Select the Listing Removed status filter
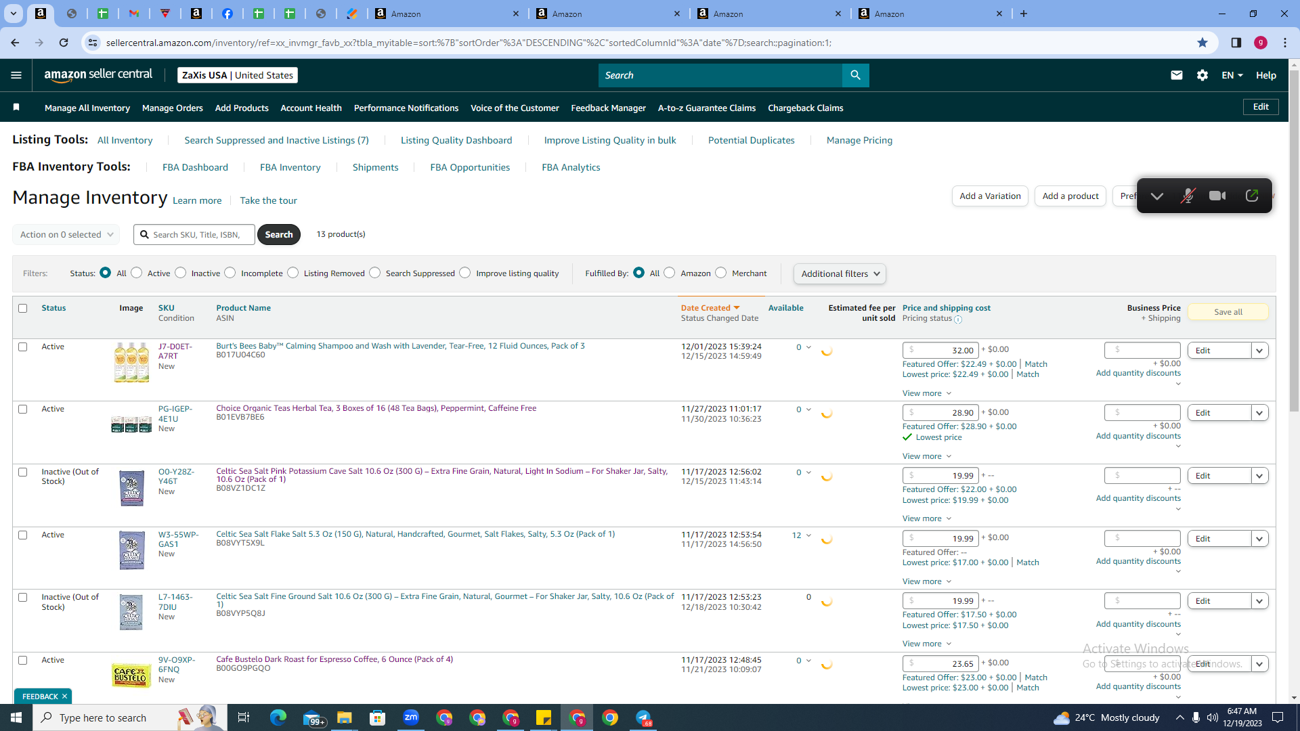The width and height of the screenshot is (1300, 731). pos(293,273)
